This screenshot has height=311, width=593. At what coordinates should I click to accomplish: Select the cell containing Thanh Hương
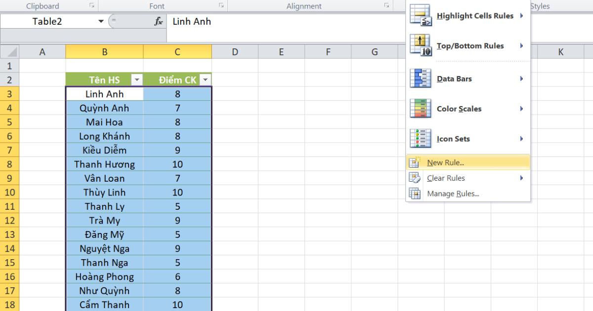(x=104, y=164)
